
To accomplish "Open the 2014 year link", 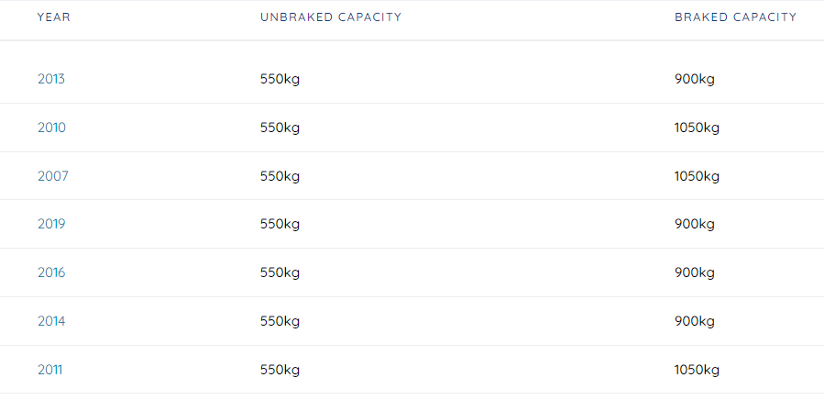I will (x=51, y=321).
